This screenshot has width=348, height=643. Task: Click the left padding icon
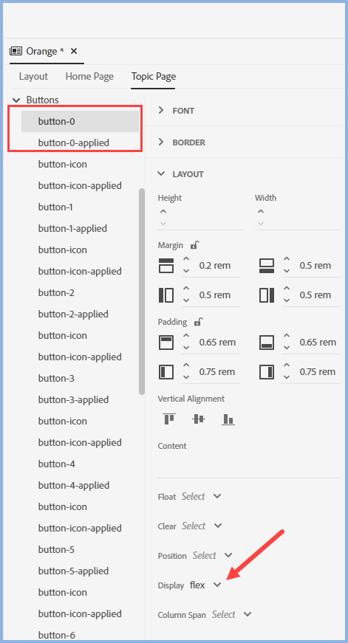point(166,372)
